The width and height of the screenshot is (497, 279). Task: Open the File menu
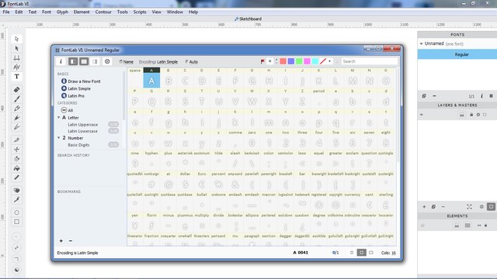click(x=6, y=12)
